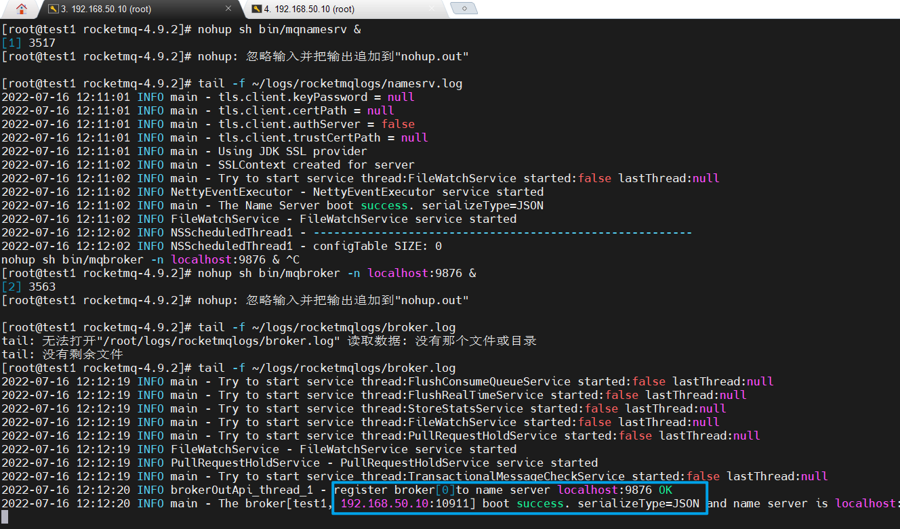
Task: Click the session icon on tab 4
Action: coord(255,9)
